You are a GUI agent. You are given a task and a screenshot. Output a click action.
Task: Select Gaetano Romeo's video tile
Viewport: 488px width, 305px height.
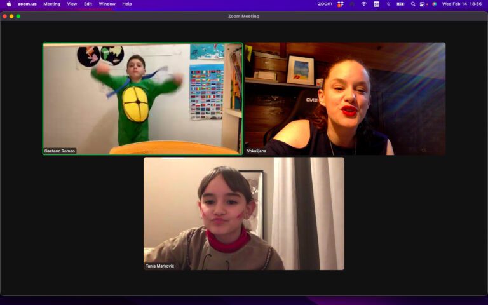coord(142,98)
